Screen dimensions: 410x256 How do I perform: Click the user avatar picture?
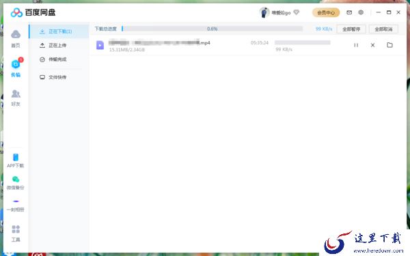click(264, 12)
